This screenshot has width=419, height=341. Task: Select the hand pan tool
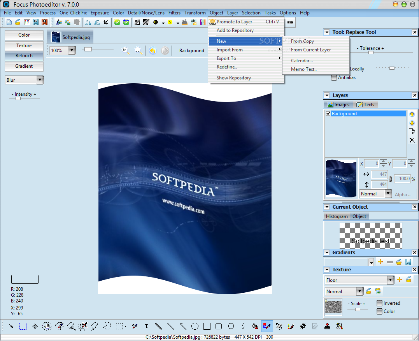(47, 326)
